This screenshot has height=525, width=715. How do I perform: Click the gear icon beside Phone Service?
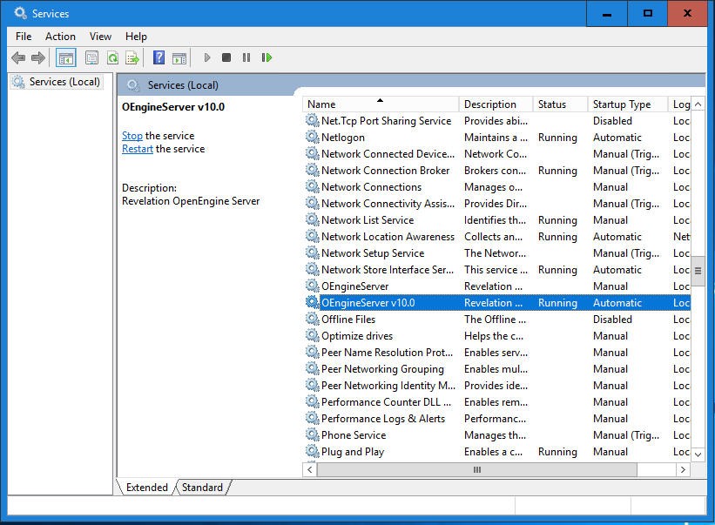click(313, 434)
